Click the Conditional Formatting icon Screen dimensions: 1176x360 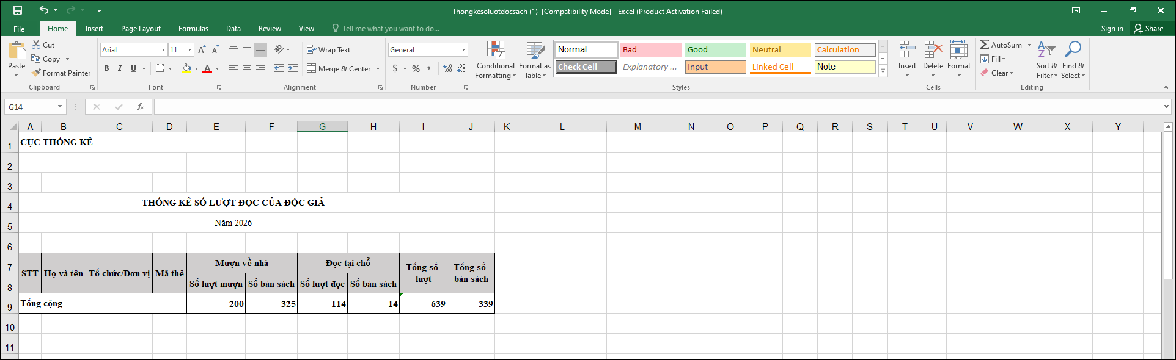[495, 51]
